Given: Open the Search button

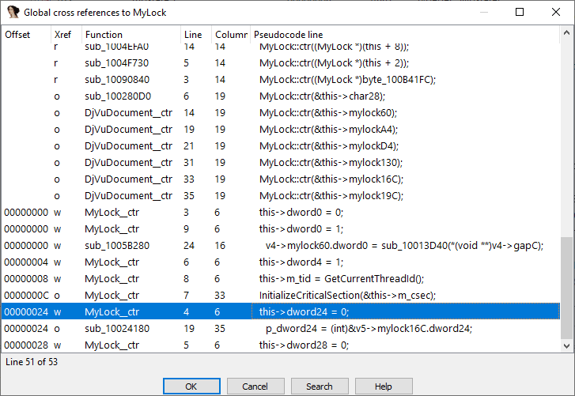Looking at the screenshot, I should click(320, 386).
